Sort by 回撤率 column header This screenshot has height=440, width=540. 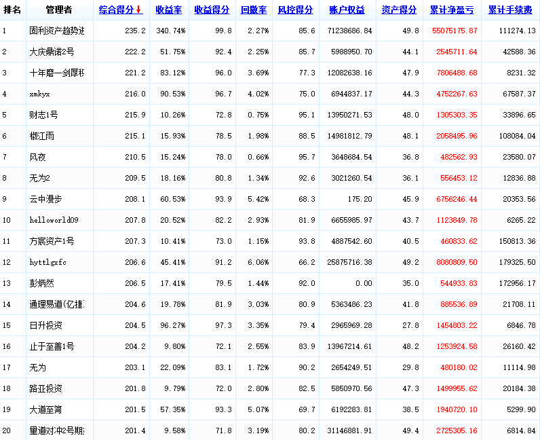click(254, 10)
